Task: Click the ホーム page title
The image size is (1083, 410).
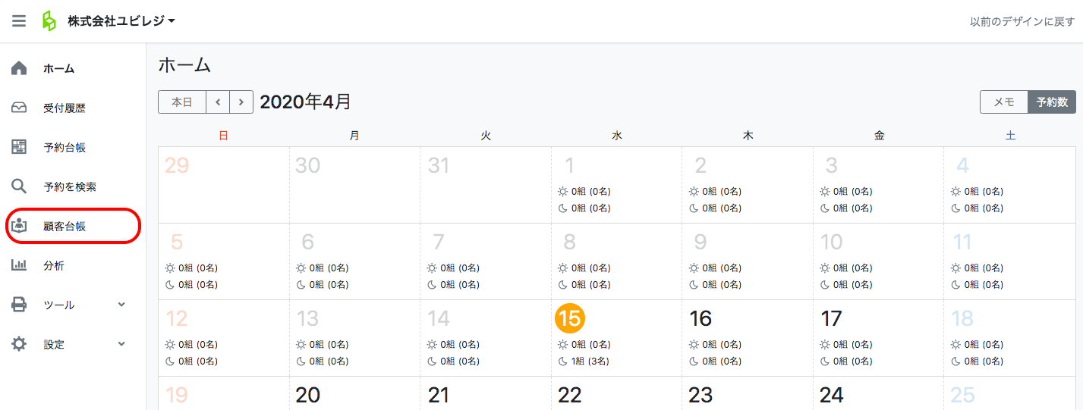Action: [184, 65]
